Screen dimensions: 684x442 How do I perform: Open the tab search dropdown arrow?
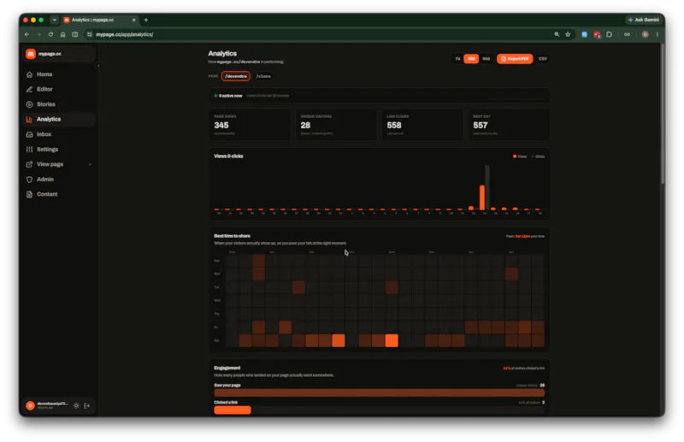point(55,20)
